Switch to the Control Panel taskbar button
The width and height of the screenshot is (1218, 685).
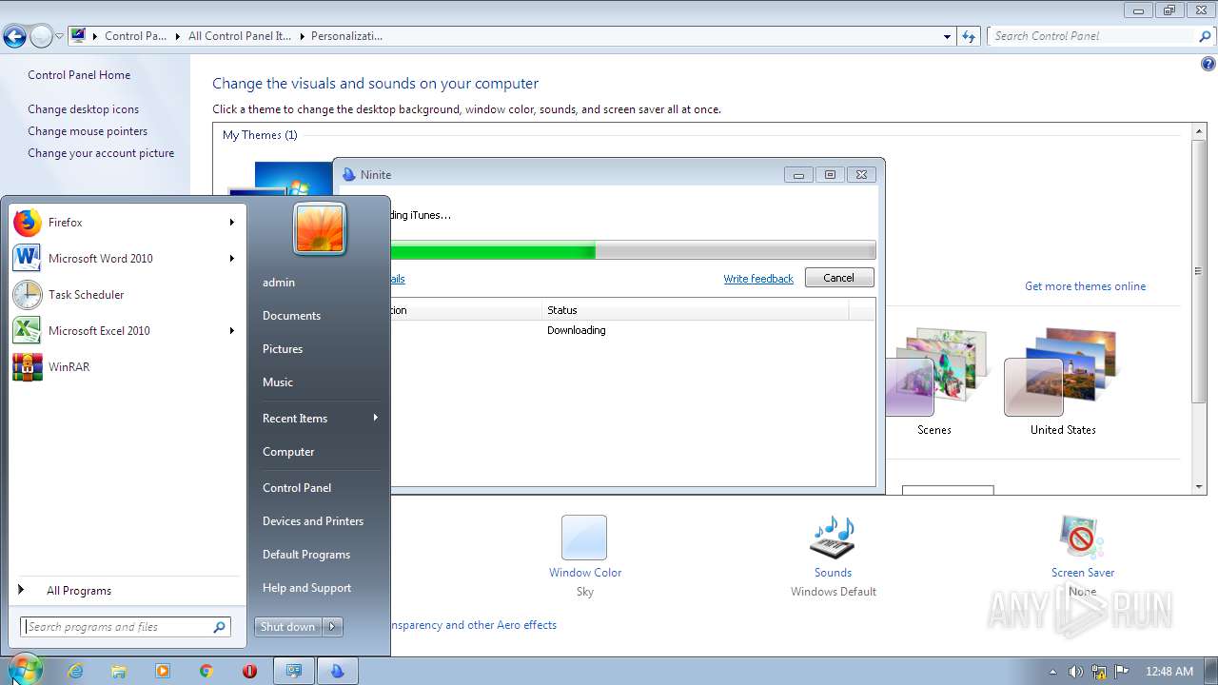pyautogui.click(x=294, y=671)
